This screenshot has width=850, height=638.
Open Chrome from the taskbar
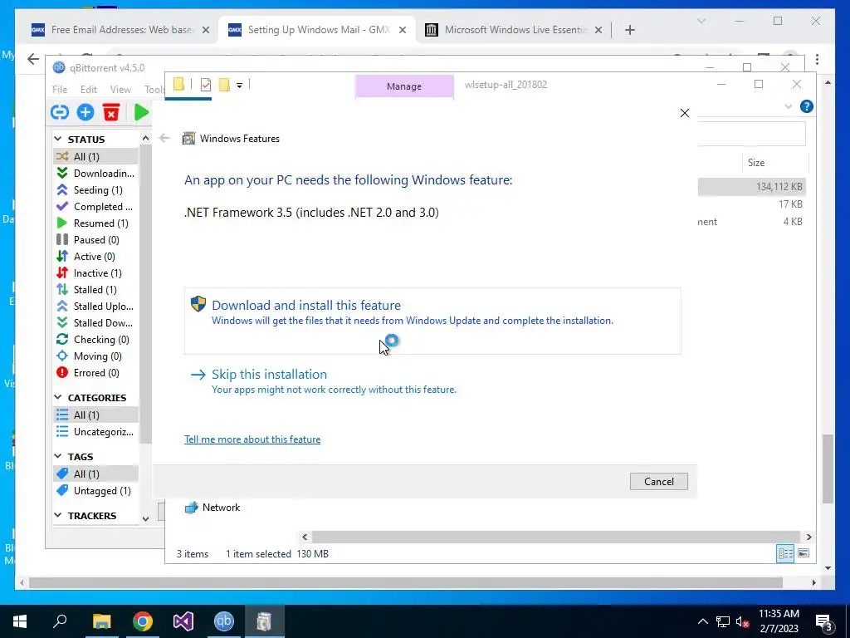point(143,621)
